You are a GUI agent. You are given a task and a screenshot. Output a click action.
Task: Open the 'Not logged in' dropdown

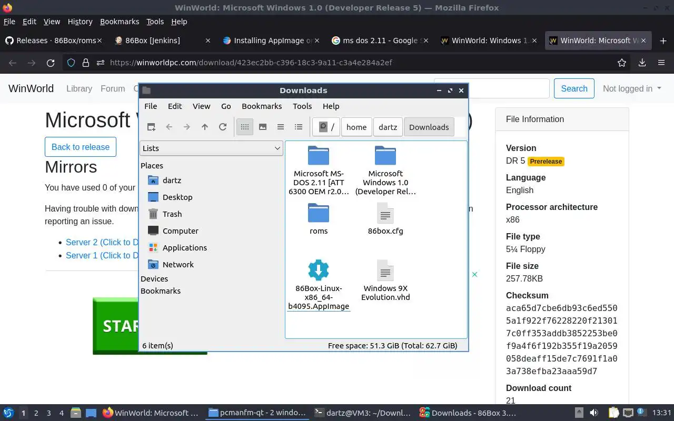(632, 88)
